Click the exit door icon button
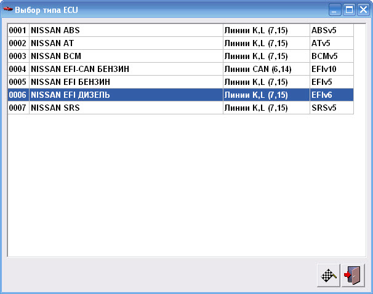 click(353, 276)
